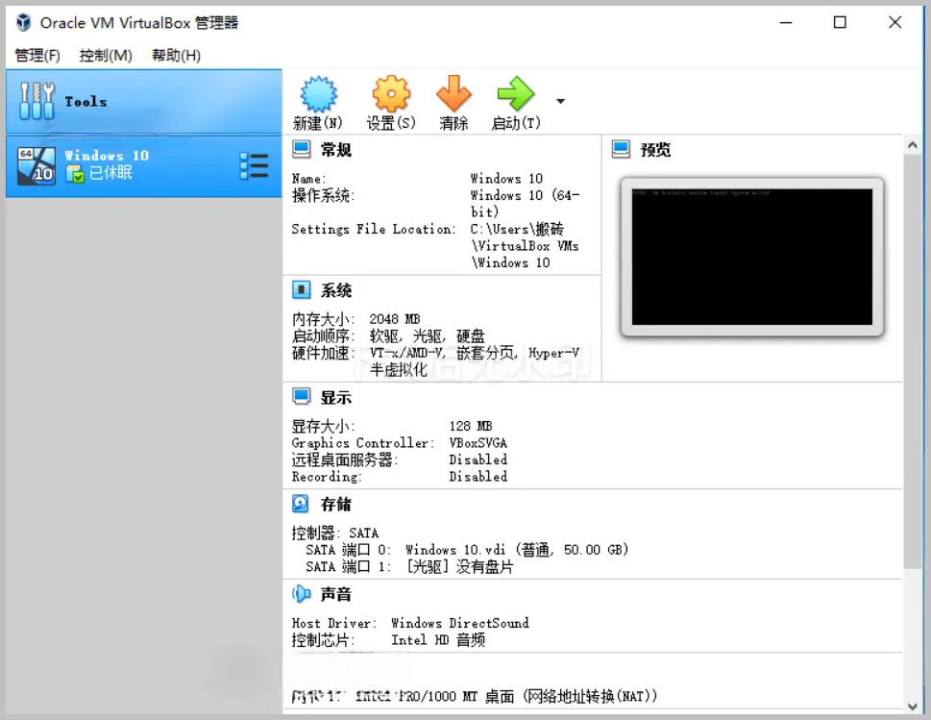Click the Preview (预览) monitor icon
This screenshot has height=720, width=931.
coord(621,149)
